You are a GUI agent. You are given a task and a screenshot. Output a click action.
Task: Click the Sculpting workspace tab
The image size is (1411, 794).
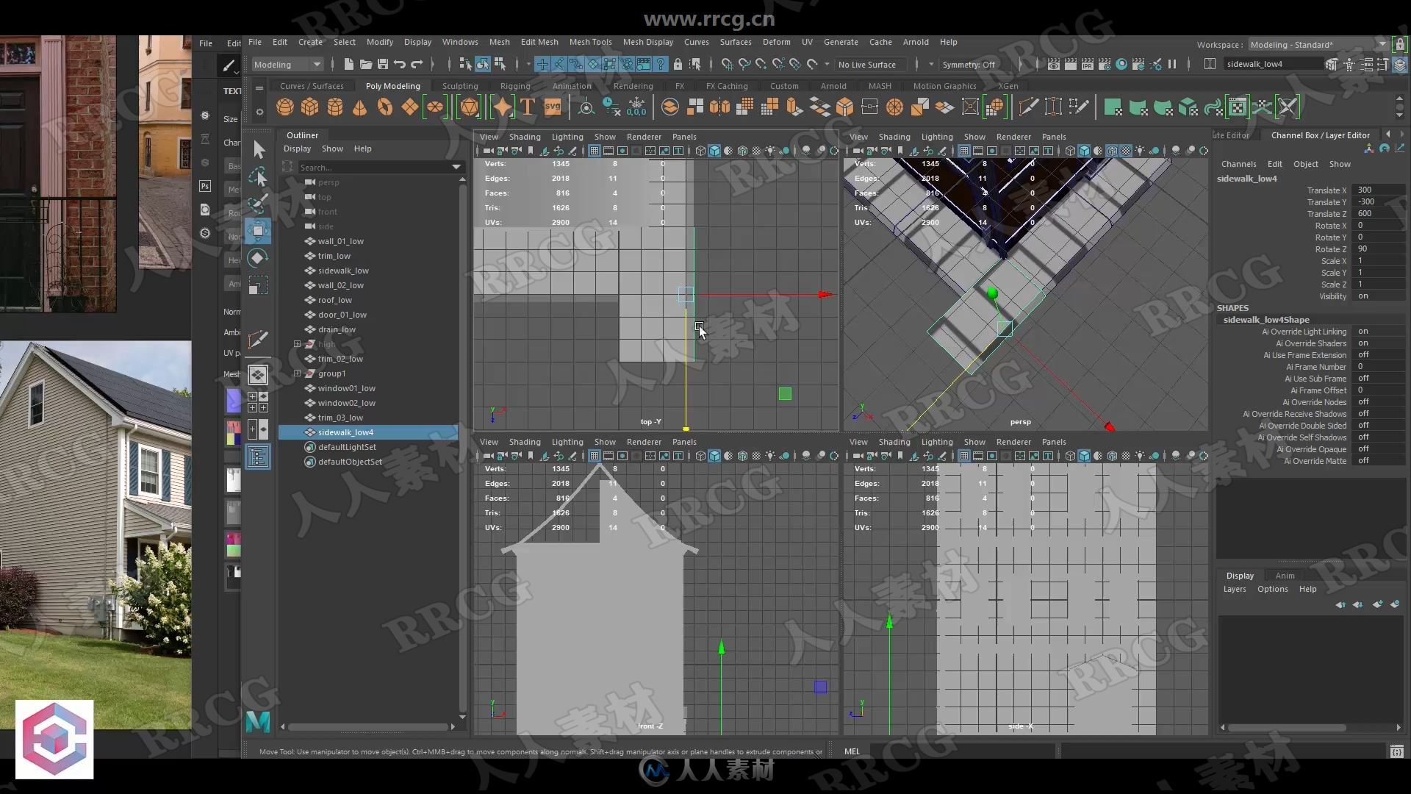coord(459,86)
